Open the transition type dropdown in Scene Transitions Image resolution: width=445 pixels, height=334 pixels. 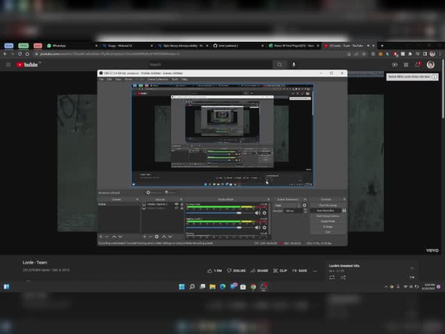coord(287,205)
